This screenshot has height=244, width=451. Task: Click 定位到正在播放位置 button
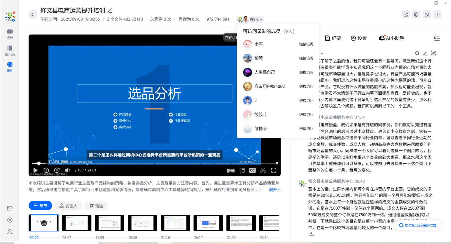pos(418,225)
